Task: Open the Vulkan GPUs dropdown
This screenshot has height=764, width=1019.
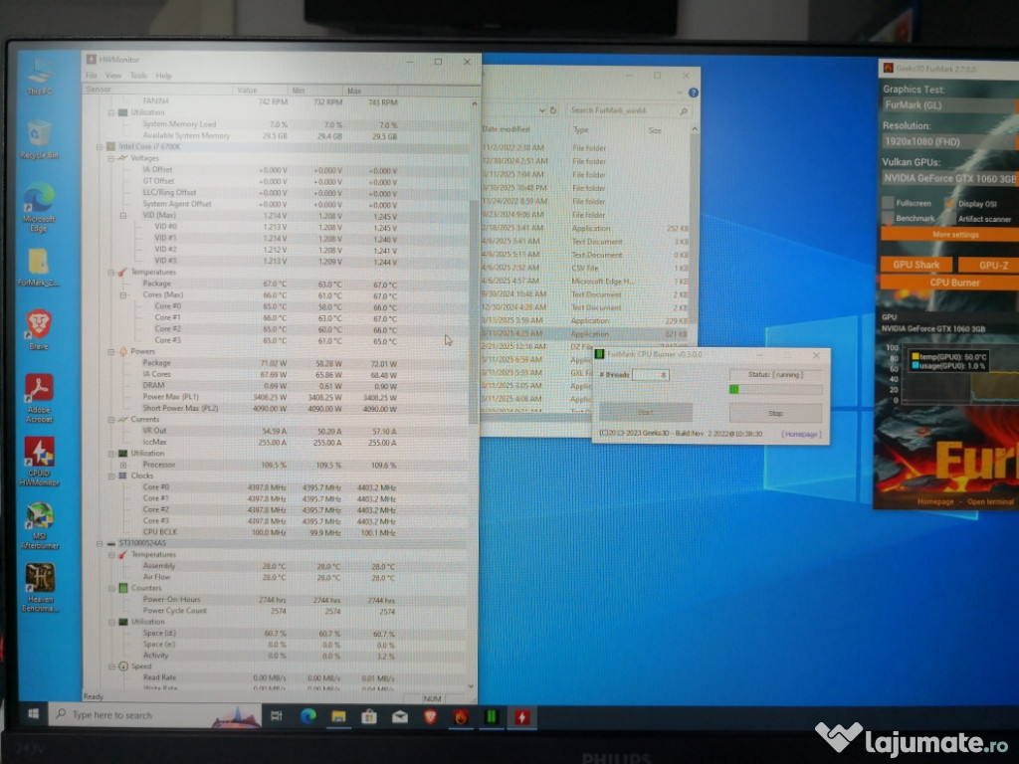Action: point(950,178)
